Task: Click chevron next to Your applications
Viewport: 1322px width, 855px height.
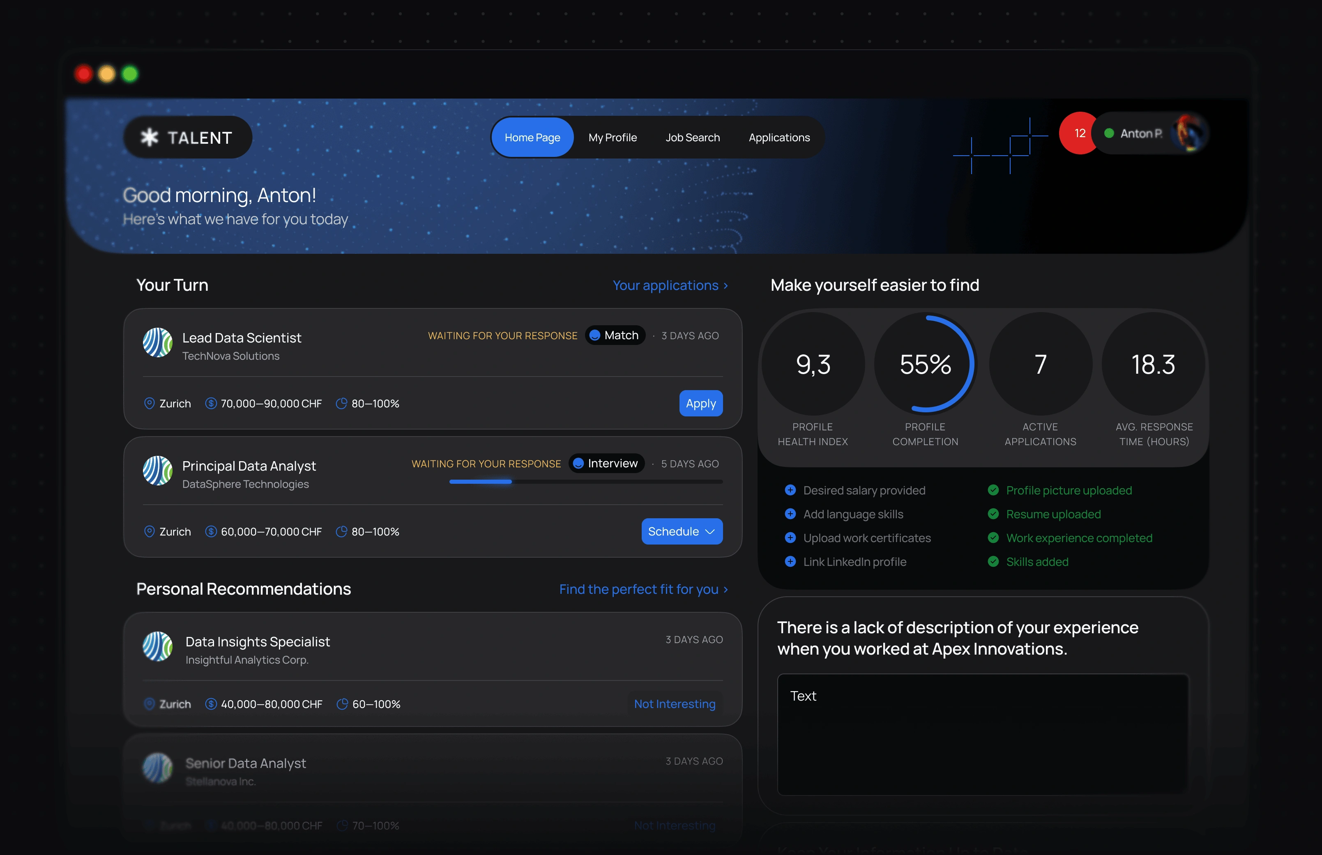Action: tap(725, 285)
